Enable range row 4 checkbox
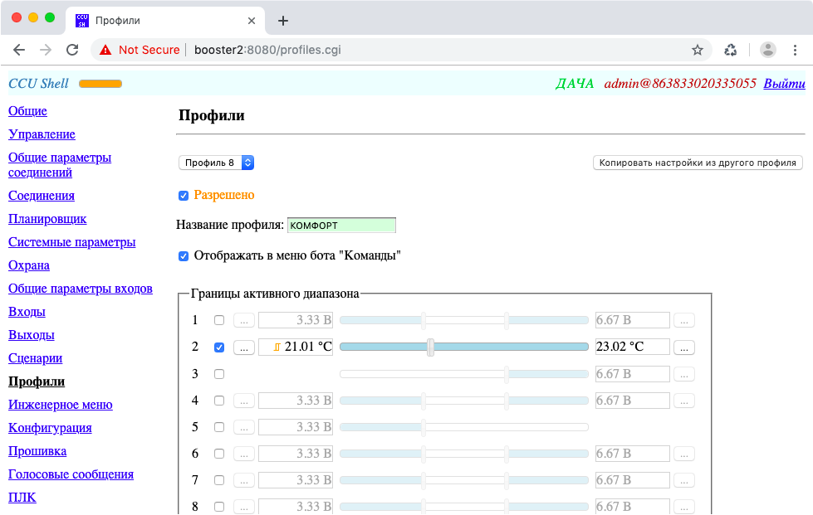The image size is (813, 515). pos(219,401)
